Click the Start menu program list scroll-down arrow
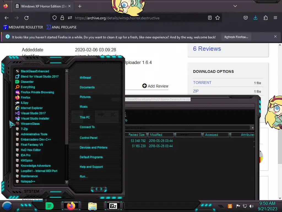This screenshot has width=282, height=212. tap(67, 182)
